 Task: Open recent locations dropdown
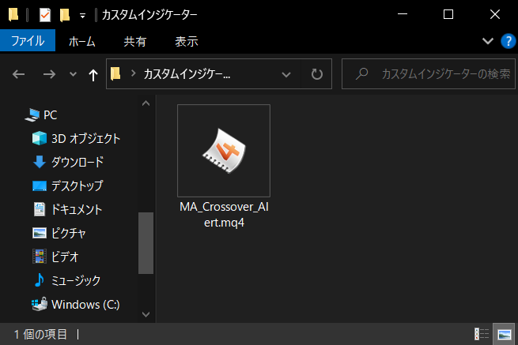(x=73, y=74)
